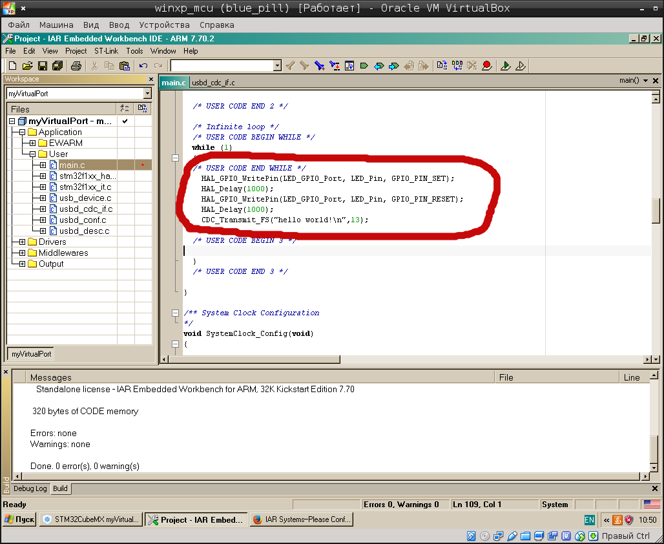Screen dimensions: 664x544
Task: Open the Tools menu
Action: [134, 51]
